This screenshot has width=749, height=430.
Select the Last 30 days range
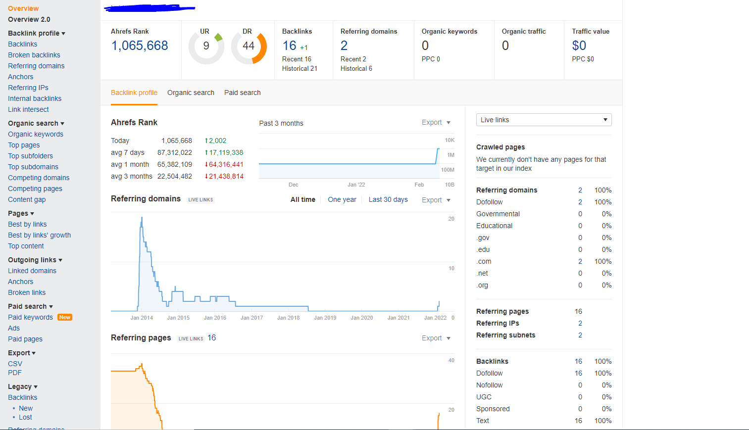point(388,199)
